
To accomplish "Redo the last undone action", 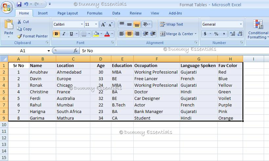I will pyautogui.click(x=36, y=4).
